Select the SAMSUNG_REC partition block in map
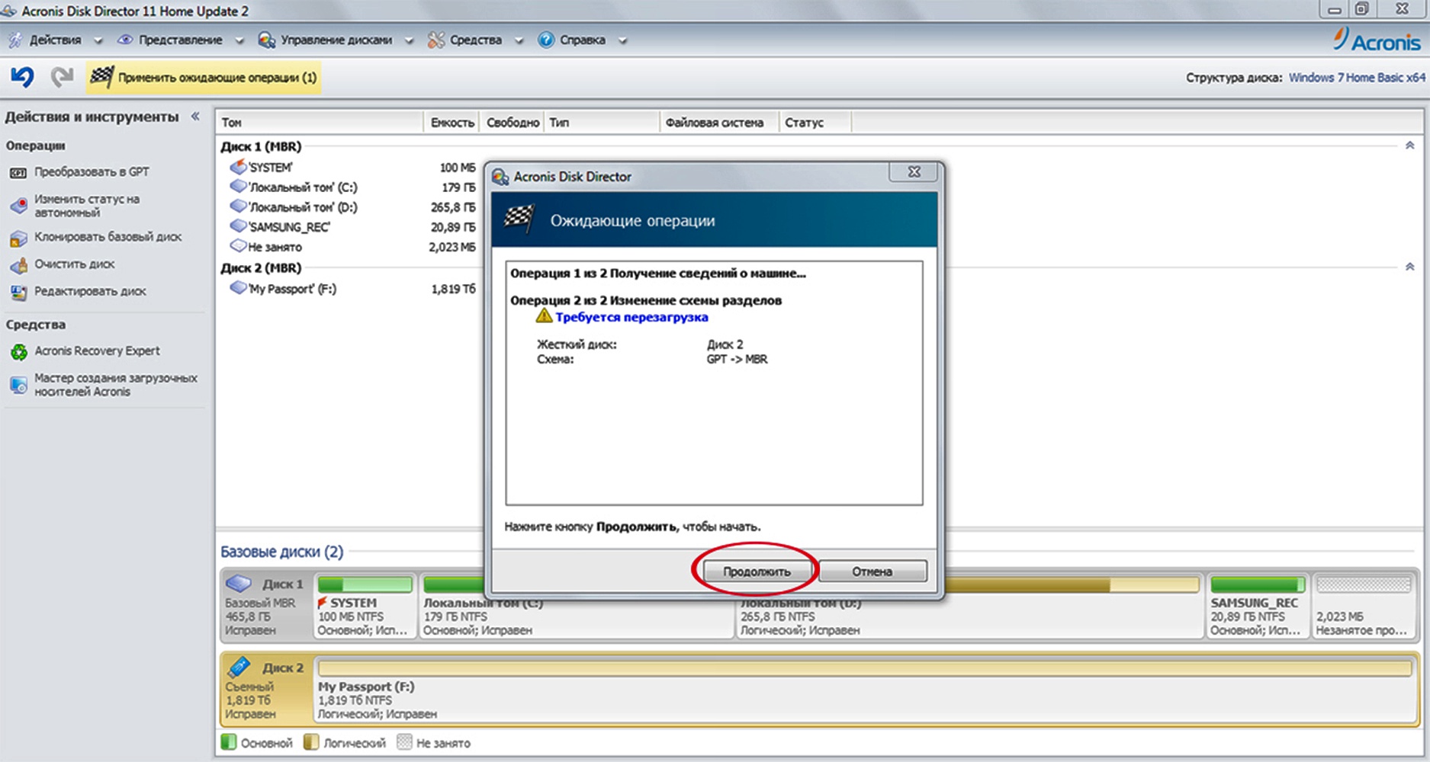 pos(1257,607)
